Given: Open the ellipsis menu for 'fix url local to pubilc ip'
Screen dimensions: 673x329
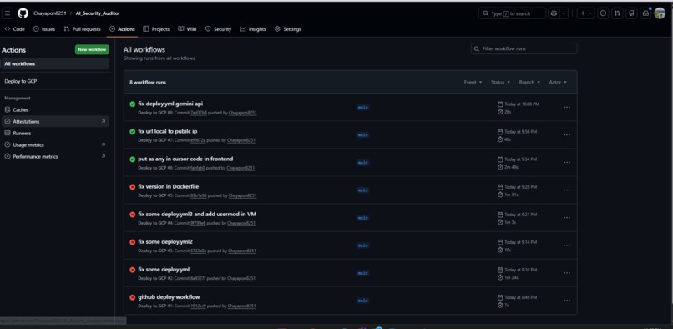Looking at the screenshot, I should tap(567, 135).
